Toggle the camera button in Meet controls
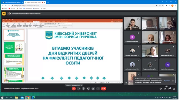Image resolution: width=179 pixels, height=100 pixels. [79, 89]
